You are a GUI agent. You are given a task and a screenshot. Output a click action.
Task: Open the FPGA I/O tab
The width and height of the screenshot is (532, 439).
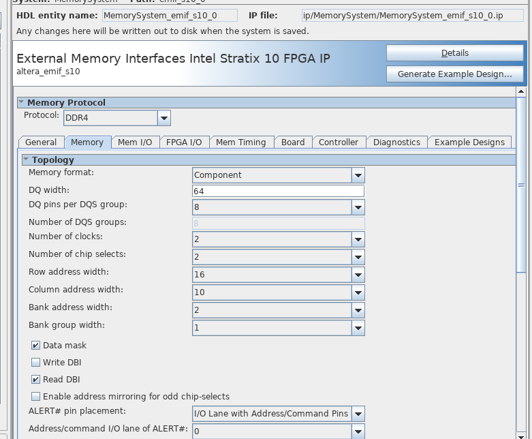[x=184, y=142]
